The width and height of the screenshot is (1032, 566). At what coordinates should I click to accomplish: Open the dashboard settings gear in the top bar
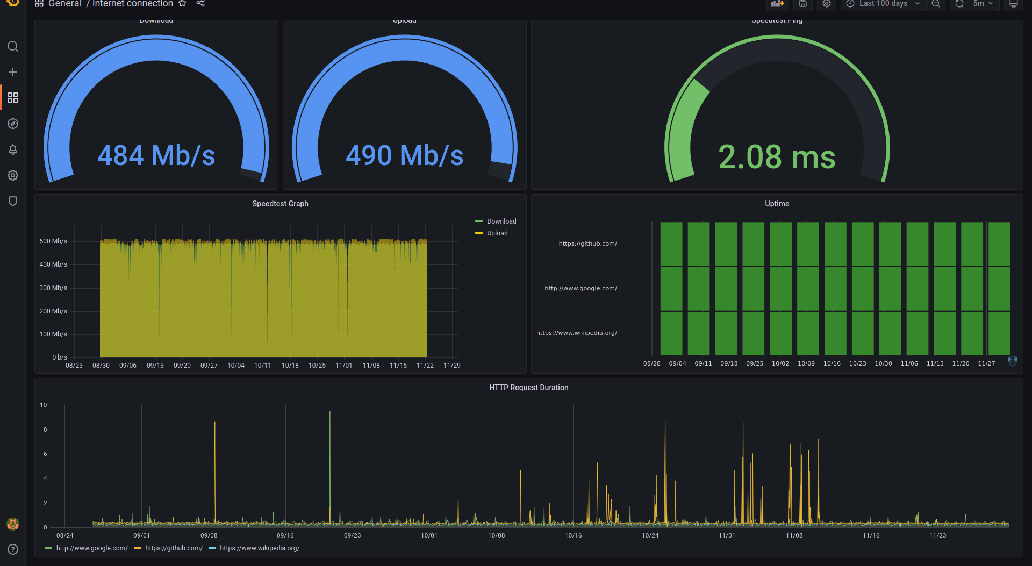click(827, 4)
